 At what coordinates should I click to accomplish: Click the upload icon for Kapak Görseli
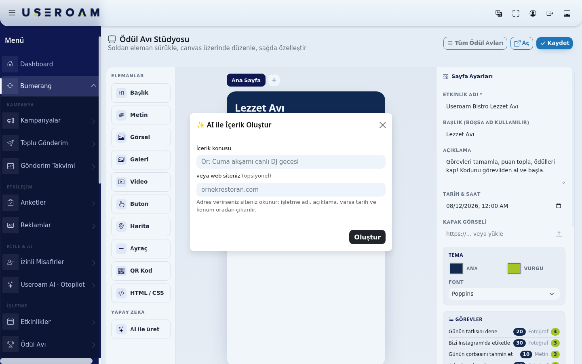(x=559, y=234)
